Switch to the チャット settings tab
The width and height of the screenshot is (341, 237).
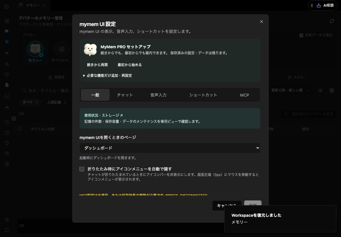coord(125,95)
